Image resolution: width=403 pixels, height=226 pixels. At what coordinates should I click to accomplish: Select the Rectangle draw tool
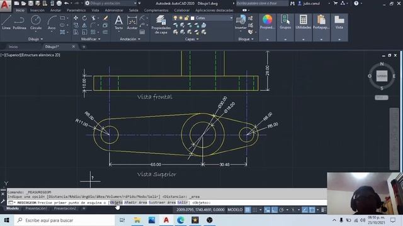pyautogui.click(x=62, y=18)
